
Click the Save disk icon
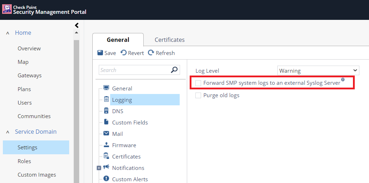click(100, 52)
